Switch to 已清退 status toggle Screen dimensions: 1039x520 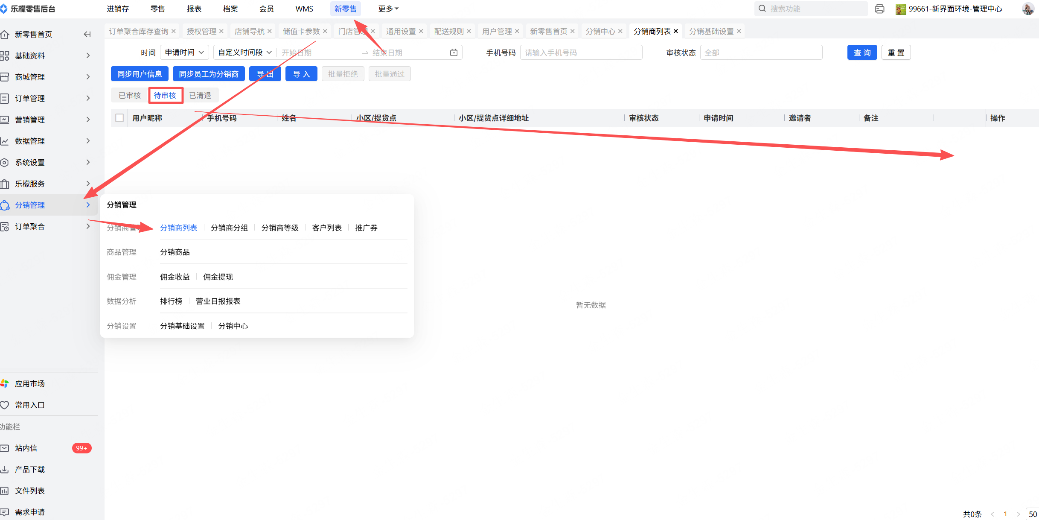(x=200, y=95)
